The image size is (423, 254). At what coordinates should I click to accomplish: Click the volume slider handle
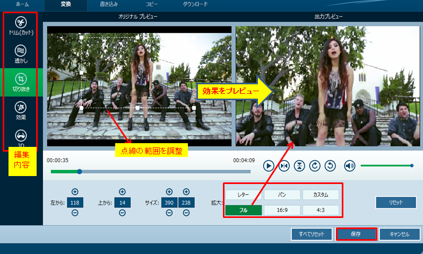click(412, 165)
